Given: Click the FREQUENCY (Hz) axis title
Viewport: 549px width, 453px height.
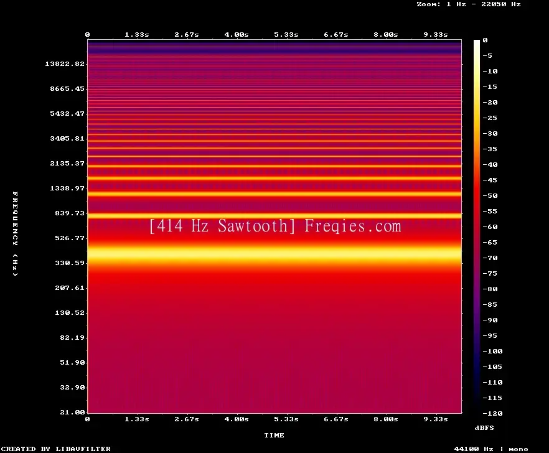Looking at the screenshot, I should point(15,234).
